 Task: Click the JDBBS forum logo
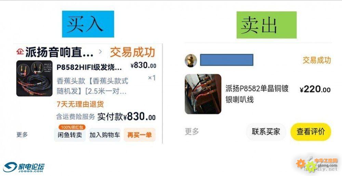pos(24,167)
